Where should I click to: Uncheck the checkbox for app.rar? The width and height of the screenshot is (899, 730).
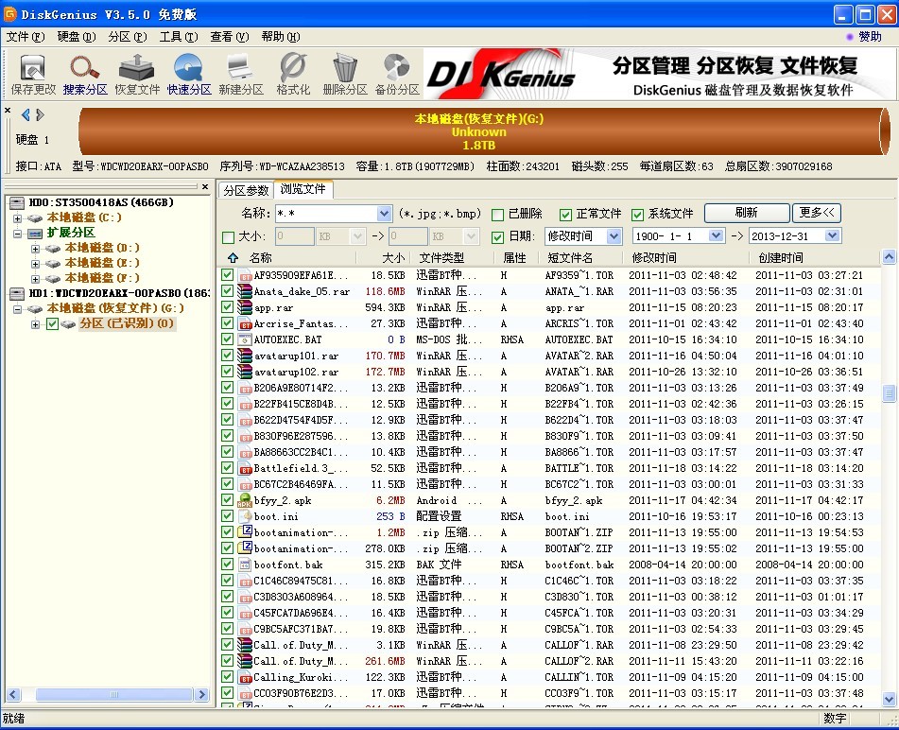click(x=228, y=306)
